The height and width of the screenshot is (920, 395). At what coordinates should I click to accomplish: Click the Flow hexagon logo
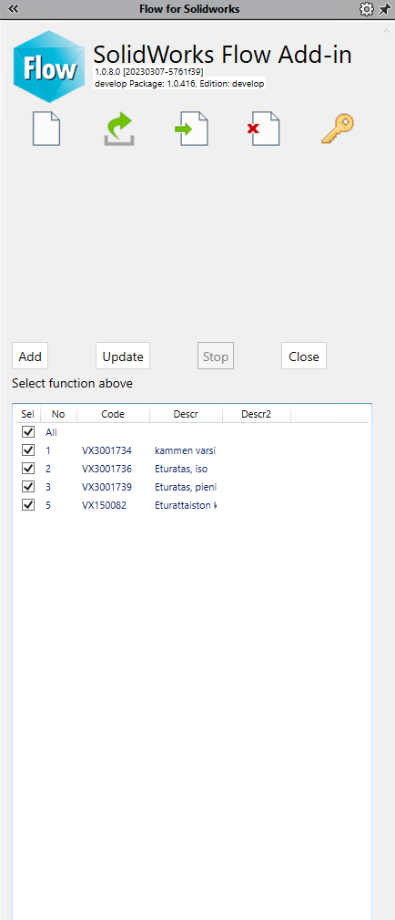(x=49, y=67)
